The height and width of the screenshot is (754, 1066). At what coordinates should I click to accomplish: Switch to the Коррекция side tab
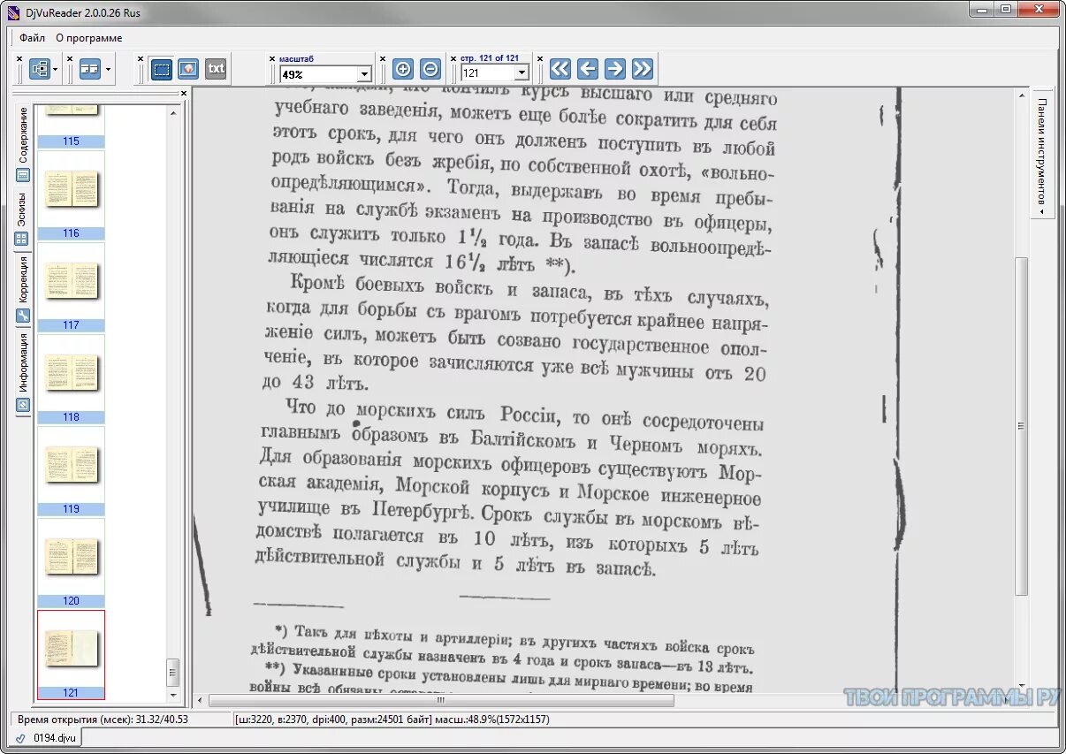[x=23, y=289]
